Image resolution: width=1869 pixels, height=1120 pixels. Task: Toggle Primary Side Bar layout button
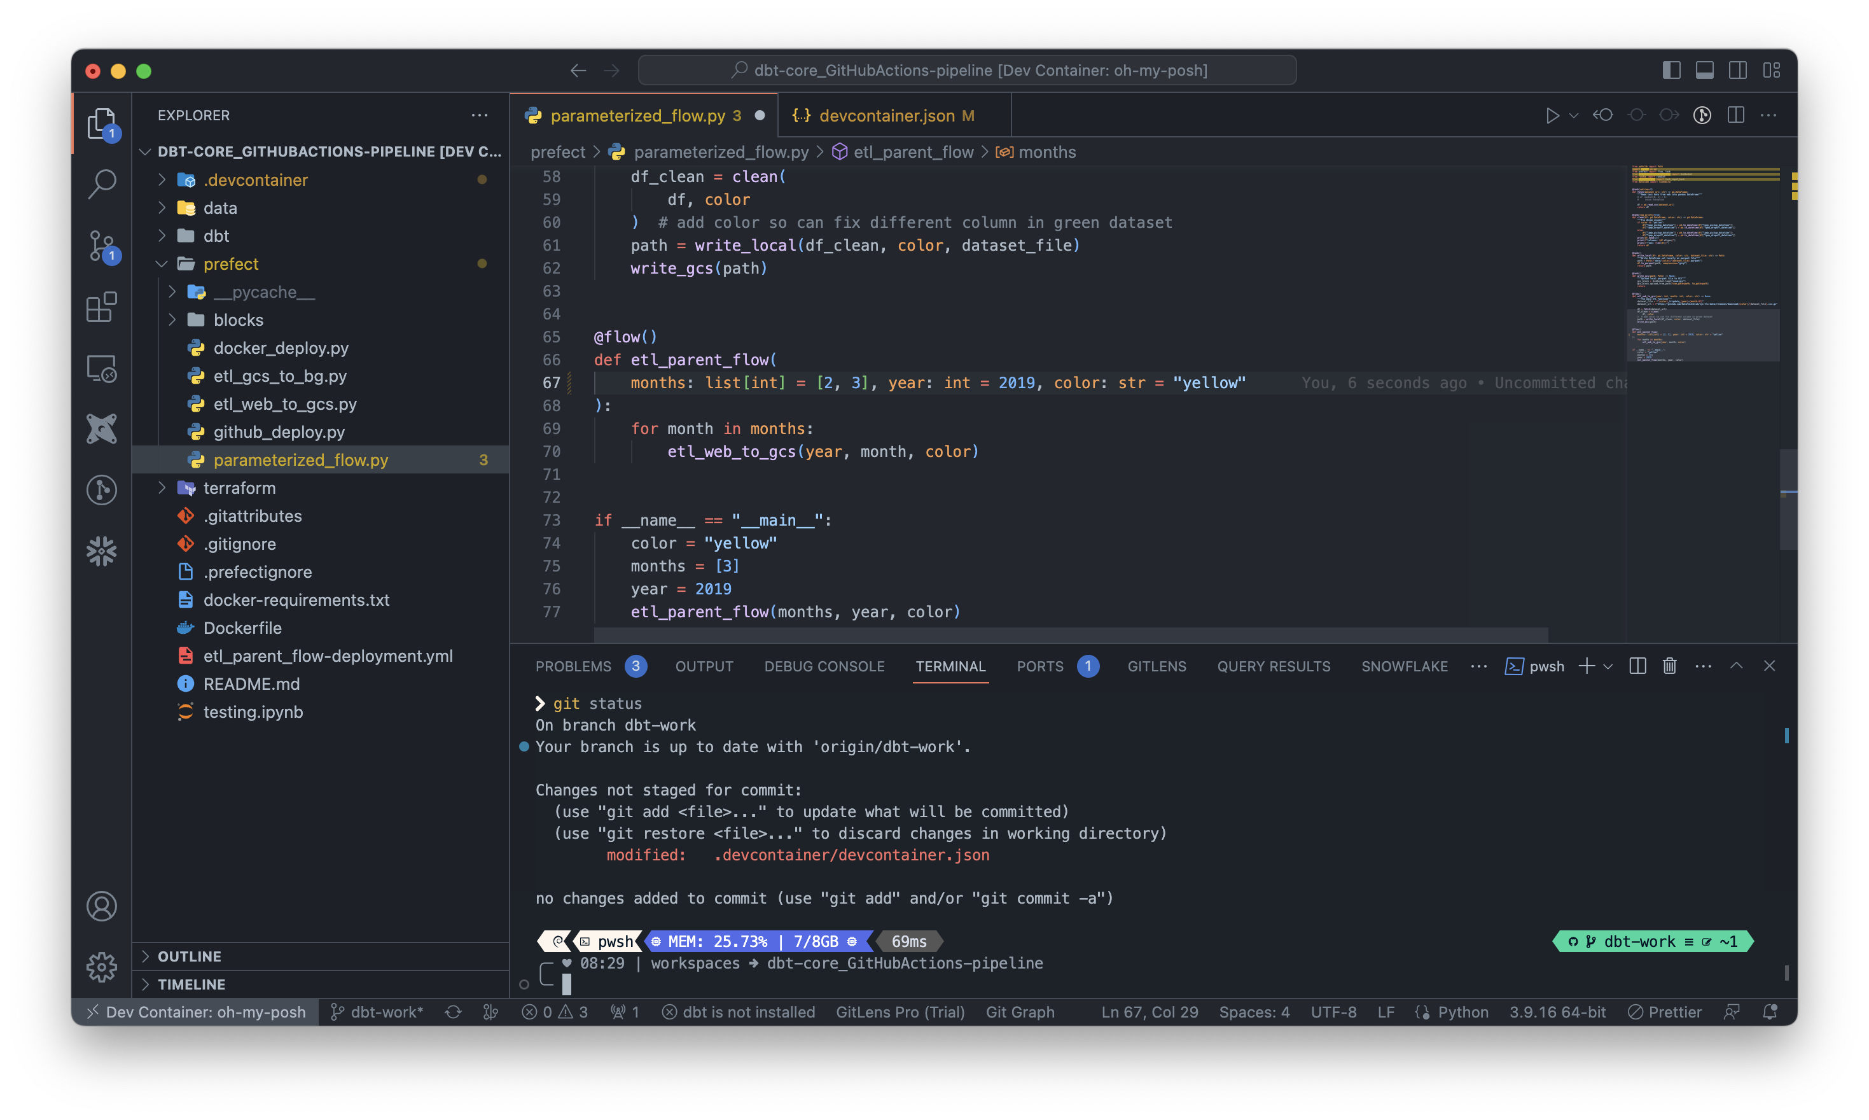pos(1671,70)
